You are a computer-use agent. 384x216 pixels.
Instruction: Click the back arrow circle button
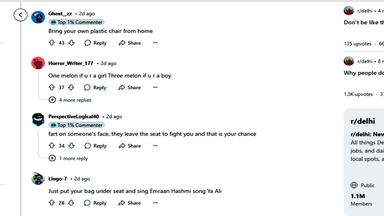[x=20, y=15]
